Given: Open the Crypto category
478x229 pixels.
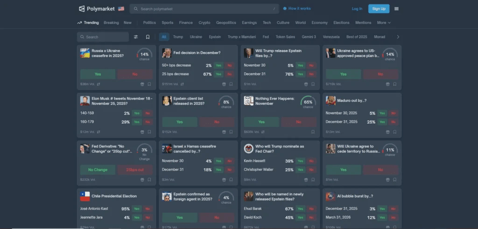Looking at the screenshot, I should (x=204, y=23).
